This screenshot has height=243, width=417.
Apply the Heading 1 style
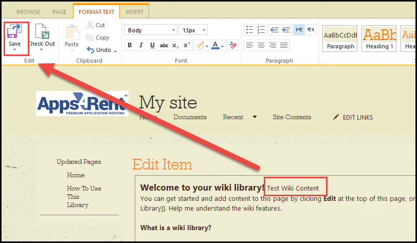379,39
